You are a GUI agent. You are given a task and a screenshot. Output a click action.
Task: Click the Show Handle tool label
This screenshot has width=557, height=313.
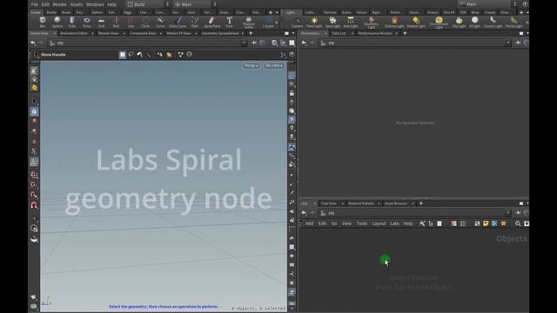(53, 55)
